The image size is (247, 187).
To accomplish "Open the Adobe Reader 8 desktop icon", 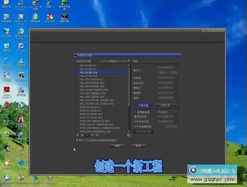I will pyautogui.click(x=7, y=90).
